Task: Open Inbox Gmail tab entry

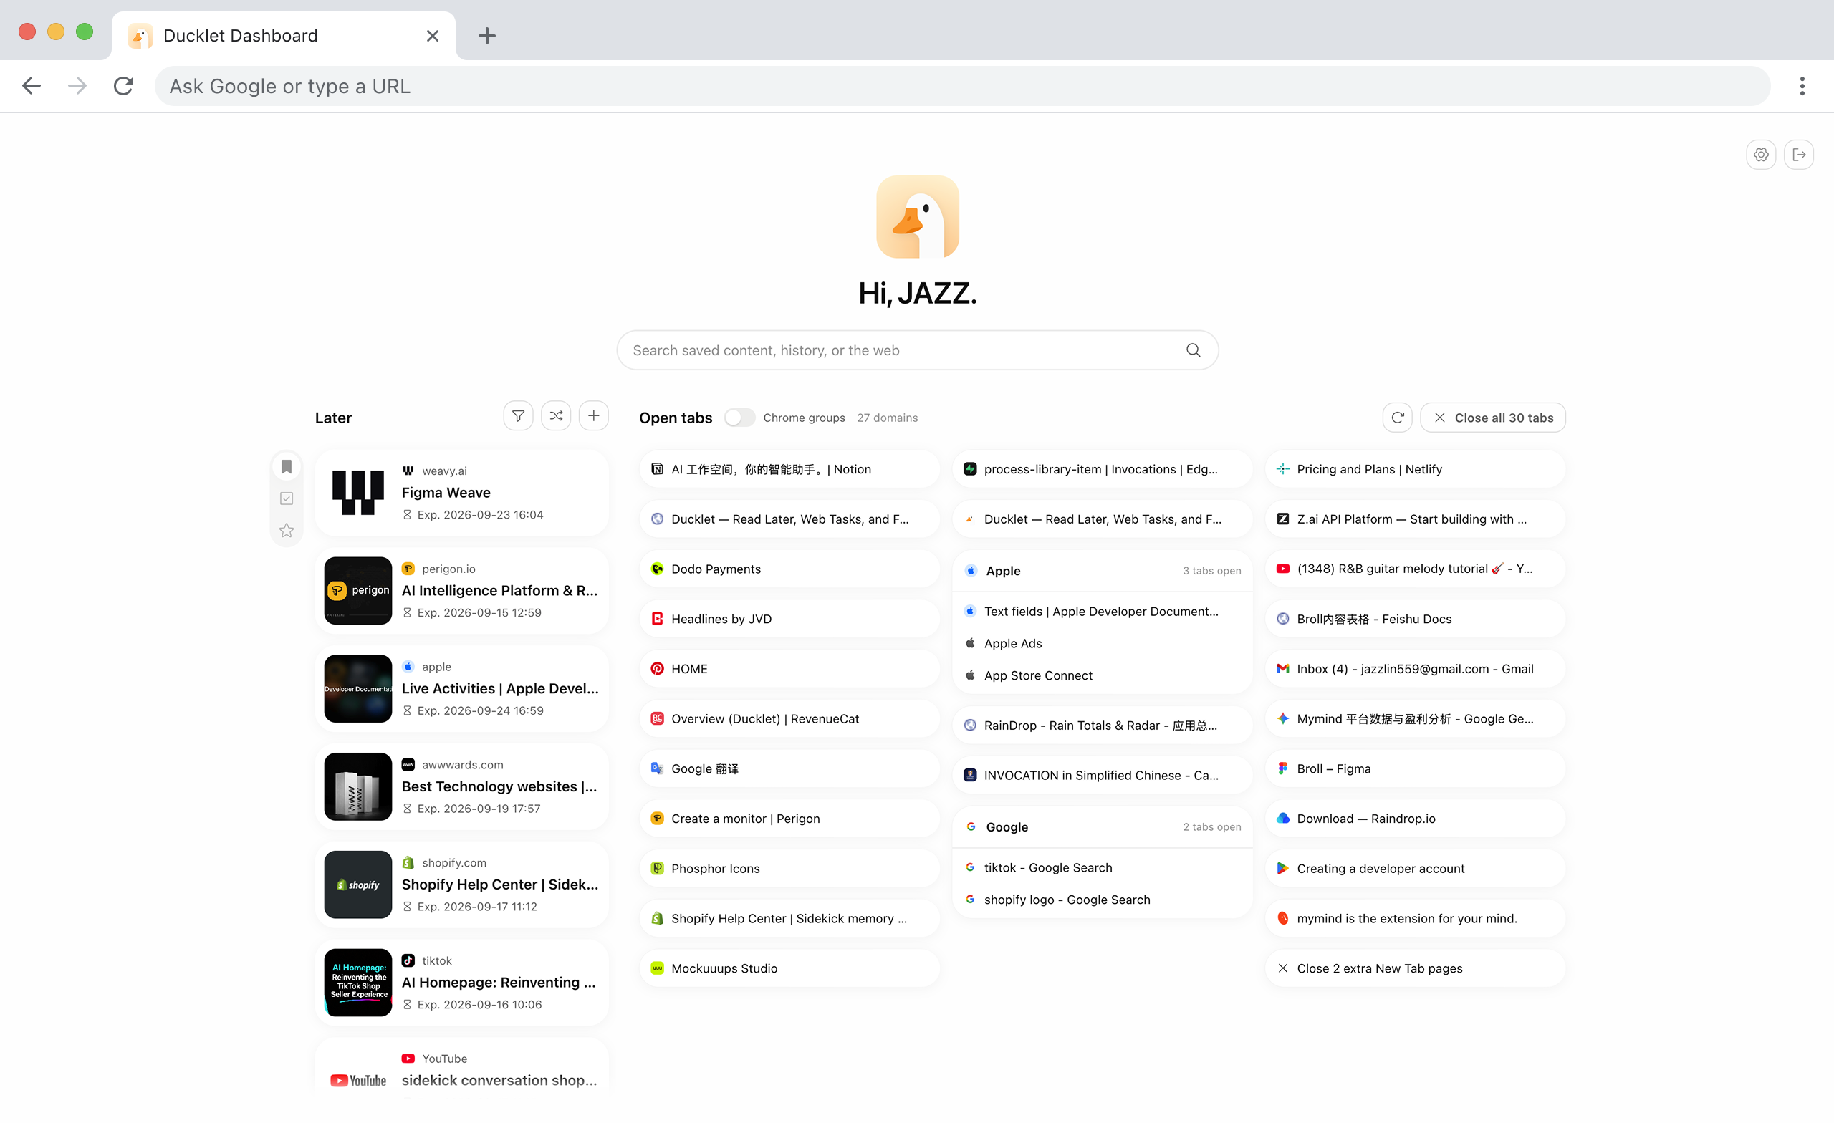Action: 1415,668
